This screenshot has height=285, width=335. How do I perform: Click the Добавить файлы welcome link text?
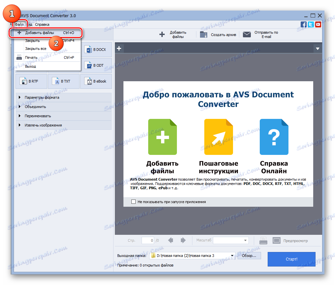162,167
